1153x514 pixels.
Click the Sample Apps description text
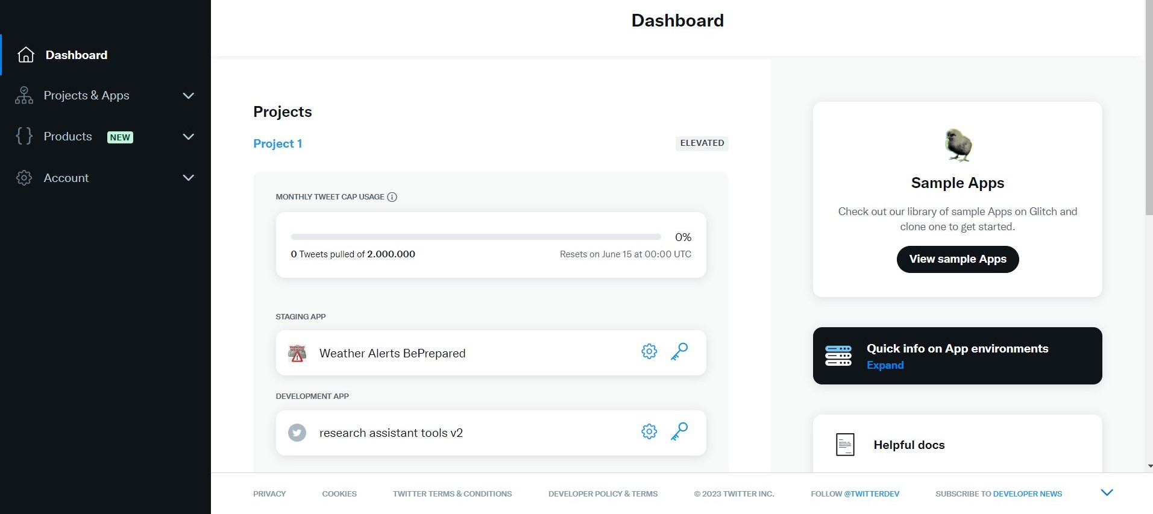tap(958, 219)
